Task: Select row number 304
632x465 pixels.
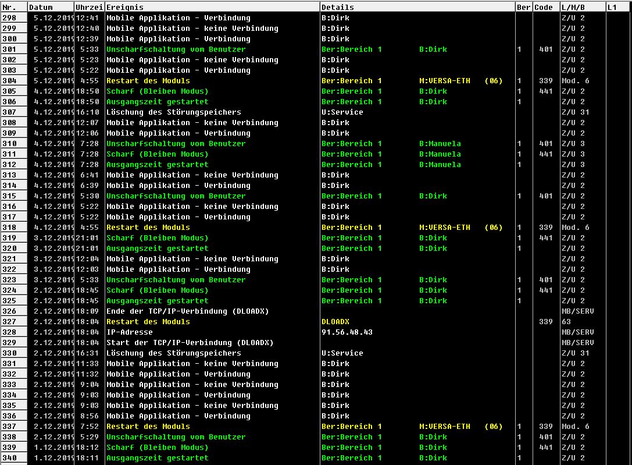Action: [x=13, y=80]
